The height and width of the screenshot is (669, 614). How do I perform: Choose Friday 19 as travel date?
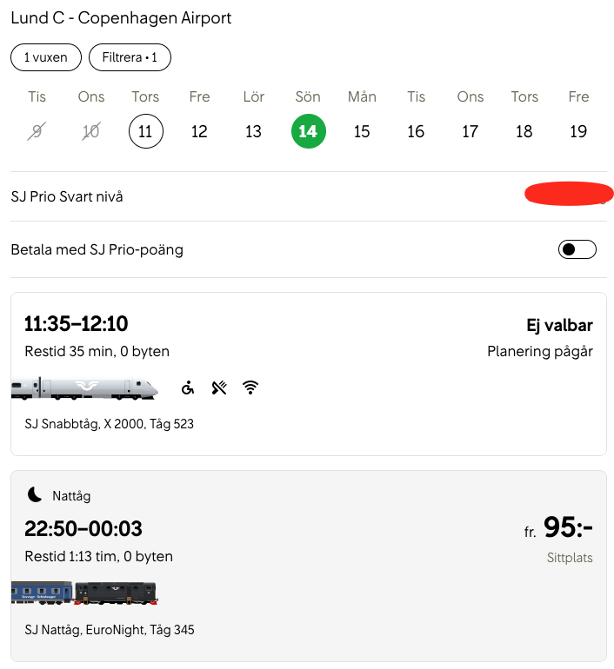578,132
